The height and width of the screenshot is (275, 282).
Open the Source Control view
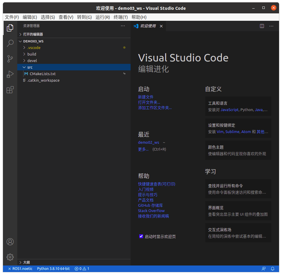click(x=10, y=59)
